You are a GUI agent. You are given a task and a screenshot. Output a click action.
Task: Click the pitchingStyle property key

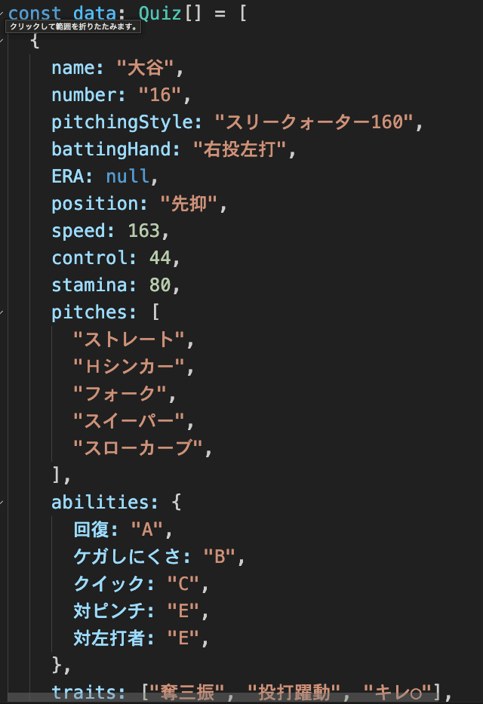[124, 122]
